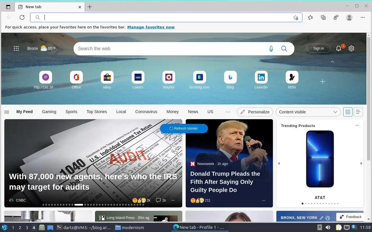The width and height of the screenshot is (372, 232).
Task: Open the feed hamburger menu
Action: (7, 112)
